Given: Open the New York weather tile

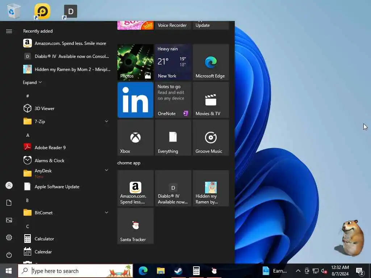Looking at the screenshot, I should click(x=173, y=62).
